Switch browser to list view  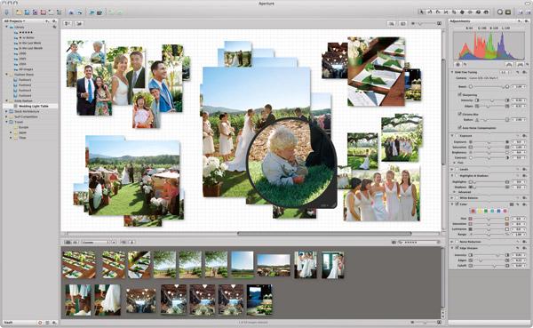coord(75,243)
